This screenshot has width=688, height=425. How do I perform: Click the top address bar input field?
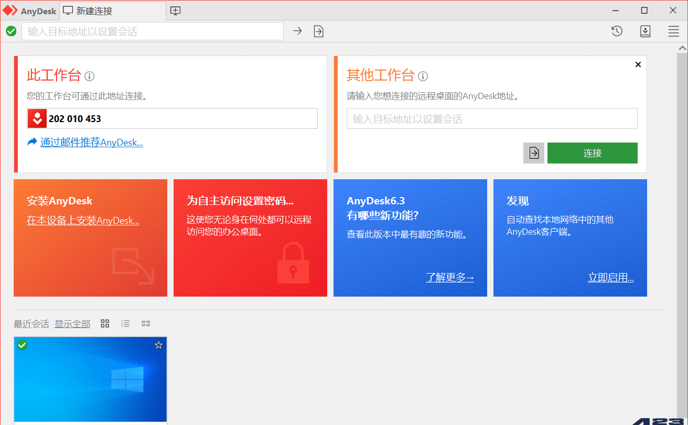(153, 31)
